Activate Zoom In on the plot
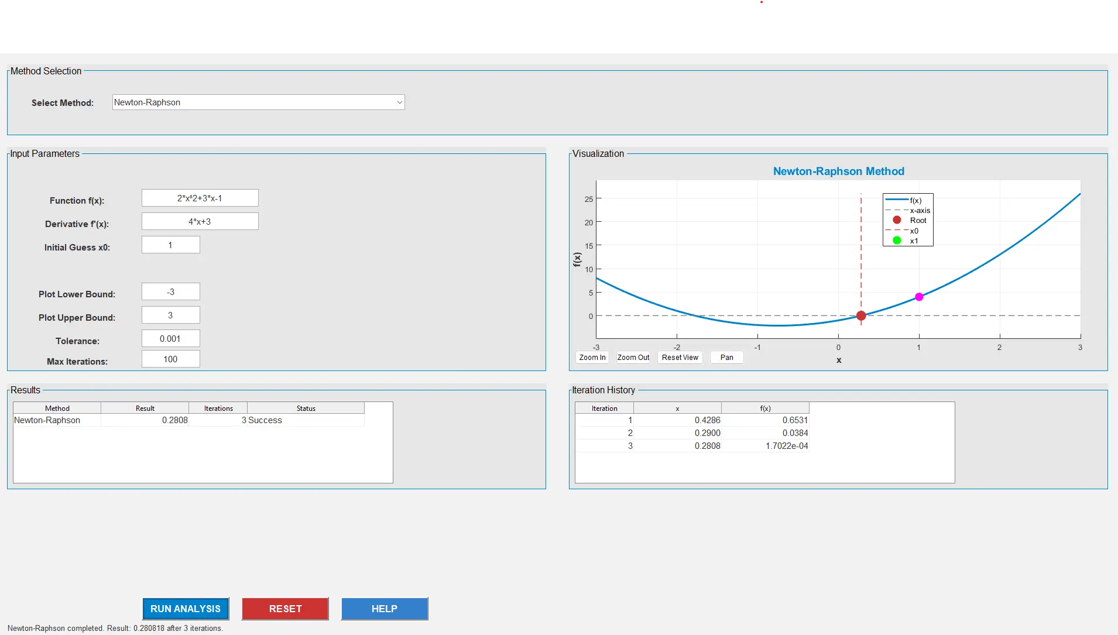 [592, 357]
